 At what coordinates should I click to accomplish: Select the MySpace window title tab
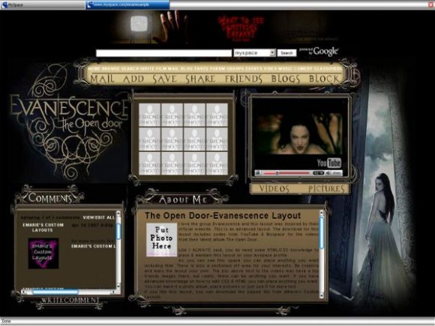tap(43, 4)
